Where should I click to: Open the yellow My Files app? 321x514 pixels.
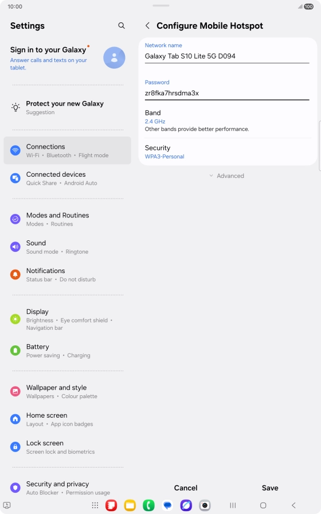click(130, 505)
